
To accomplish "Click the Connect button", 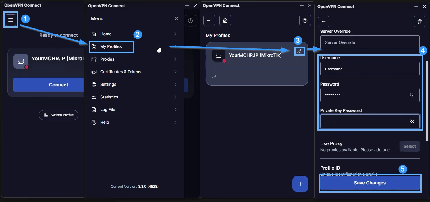I will 48,85.
